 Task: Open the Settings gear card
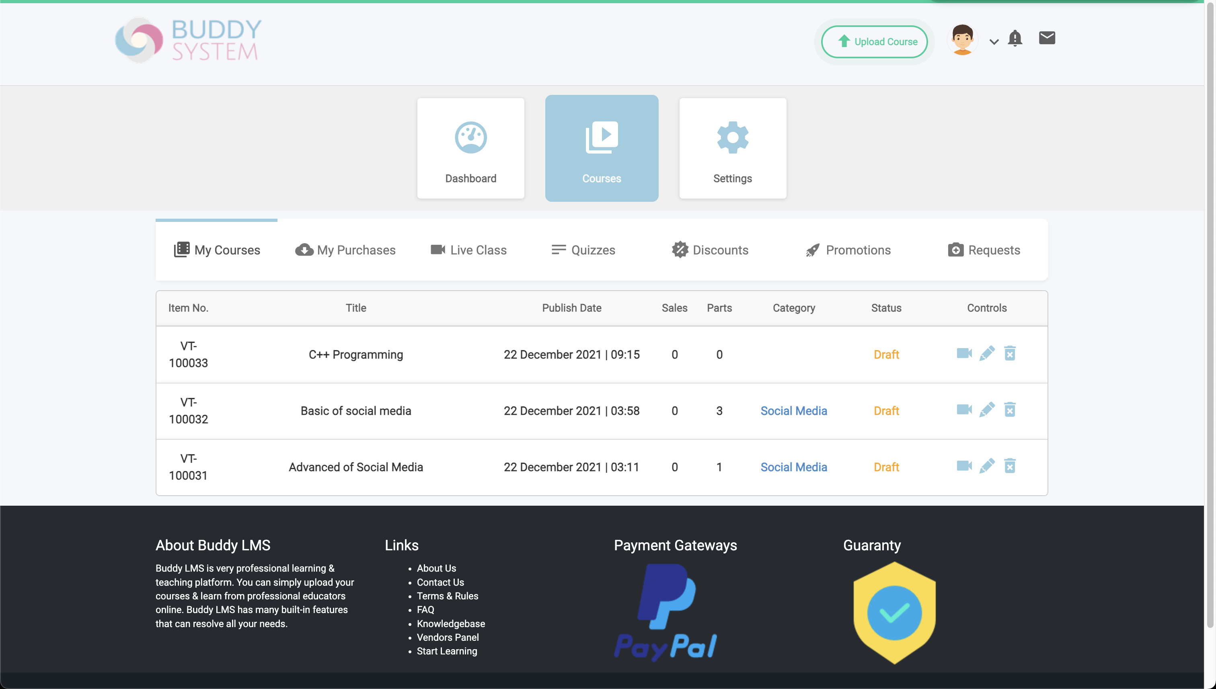[x=732, y=148]
